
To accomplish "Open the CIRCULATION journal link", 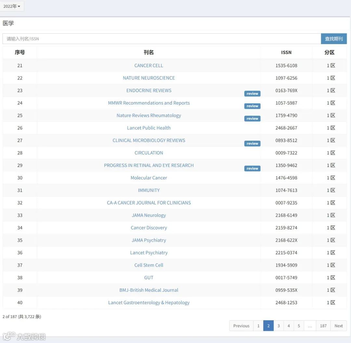I will point(149,153).
